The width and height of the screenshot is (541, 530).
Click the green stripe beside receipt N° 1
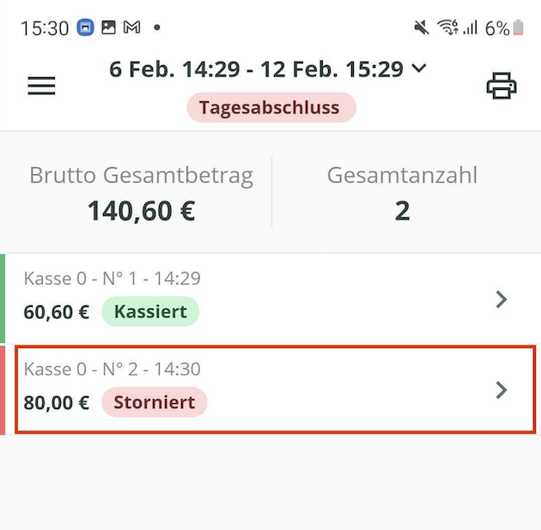pyautogui.click(x=3, y=298)
